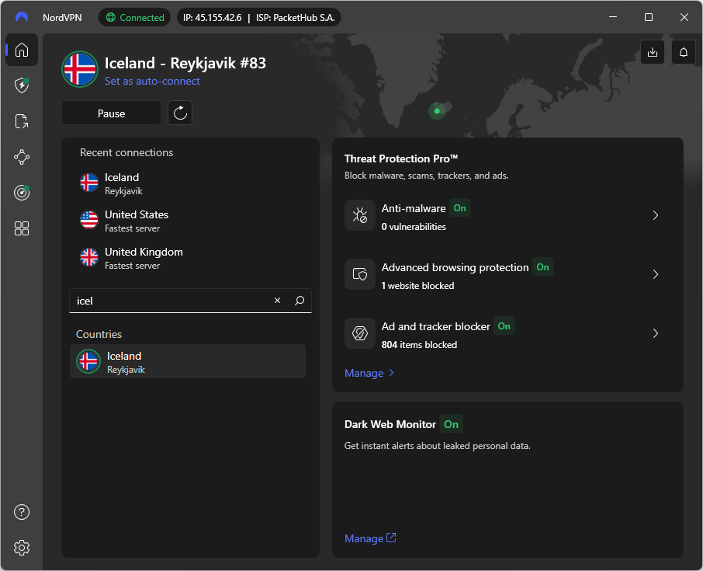This screenshot has width=703, height=571.
Task: Open the notifications bell
Action: point(684,52)
